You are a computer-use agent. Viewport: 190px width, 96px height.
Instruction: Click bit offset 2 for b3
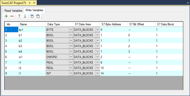141,46
